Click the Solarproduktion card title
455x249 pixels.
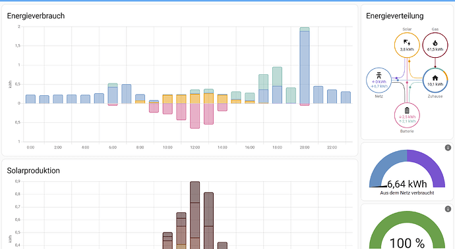coord(34,171)
